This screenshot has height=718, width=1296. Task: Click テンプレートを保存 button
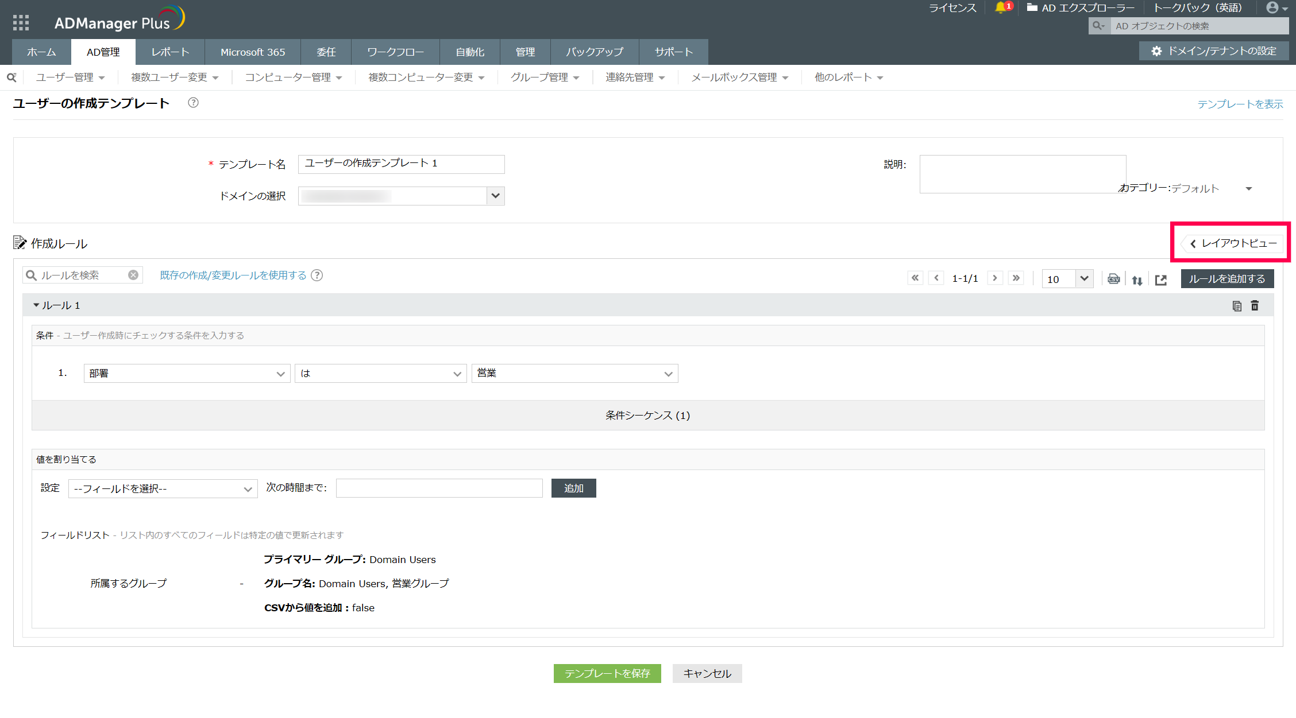(x=607, y=673)
